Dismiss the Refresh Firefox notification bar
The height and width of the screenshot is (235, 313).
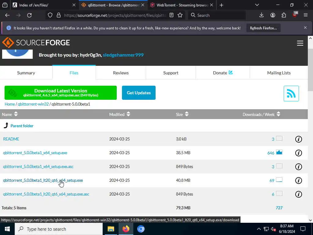point(305,28)
